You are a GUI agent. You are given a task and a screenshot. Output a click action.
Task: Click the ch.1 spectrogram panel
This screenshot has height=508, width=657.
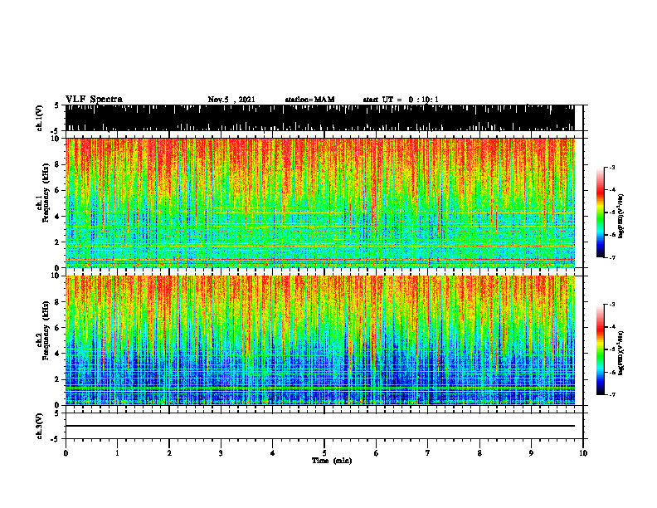(x=320, y=203)
